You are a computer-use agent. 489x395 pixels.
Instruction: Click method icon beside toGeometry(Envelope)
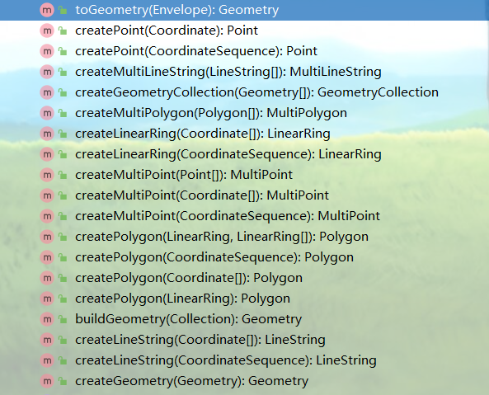(47, 10)
